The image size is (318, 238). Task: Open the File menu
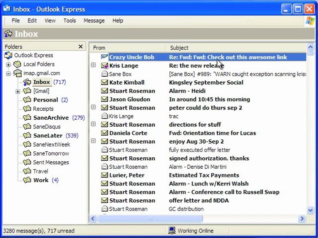tap(16, 20)
